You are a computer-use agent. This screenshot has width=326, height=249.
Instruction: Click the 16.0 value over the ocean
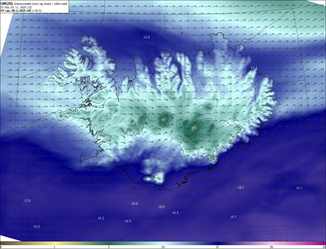point(36,227)
